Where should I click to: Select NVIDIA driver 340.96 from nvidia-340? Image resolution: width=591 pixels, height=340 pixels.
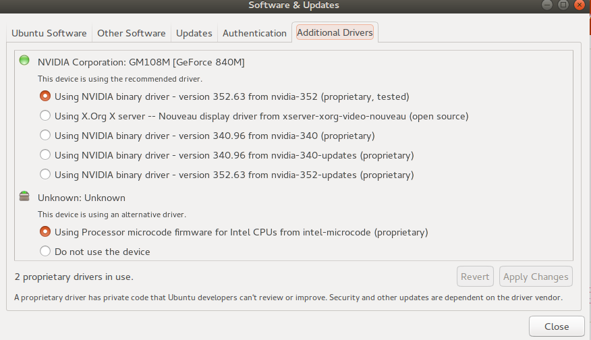point(45,136)
